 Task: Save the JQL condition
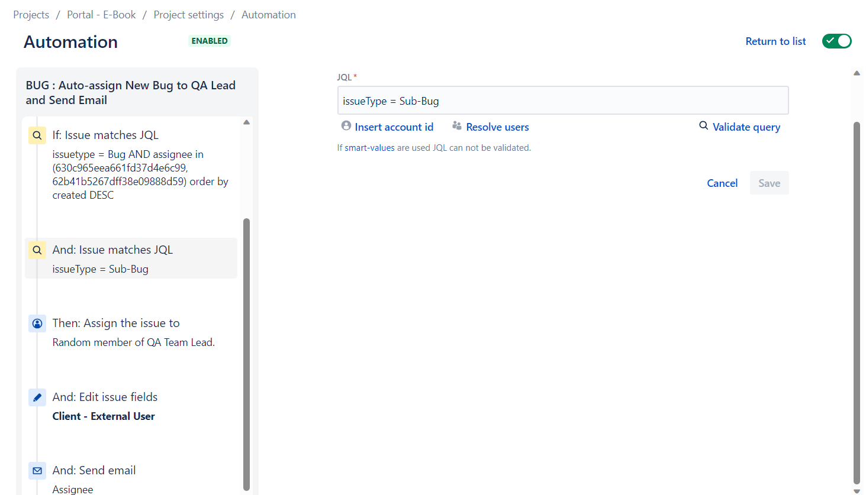coord(770,183)
